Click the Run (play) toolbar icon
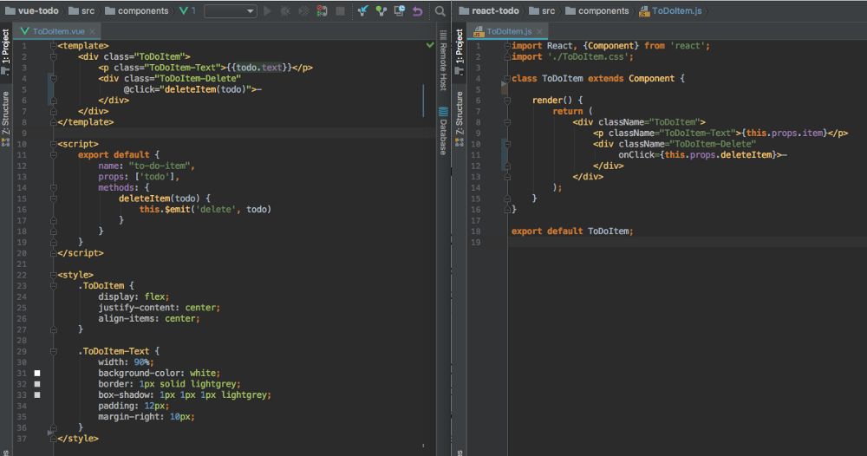The height and width of the screenshot is (456, 867). click(267, 11)
